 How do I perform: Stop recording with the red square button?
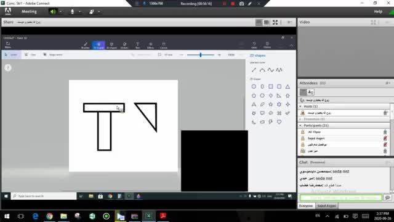pos(233,4)
